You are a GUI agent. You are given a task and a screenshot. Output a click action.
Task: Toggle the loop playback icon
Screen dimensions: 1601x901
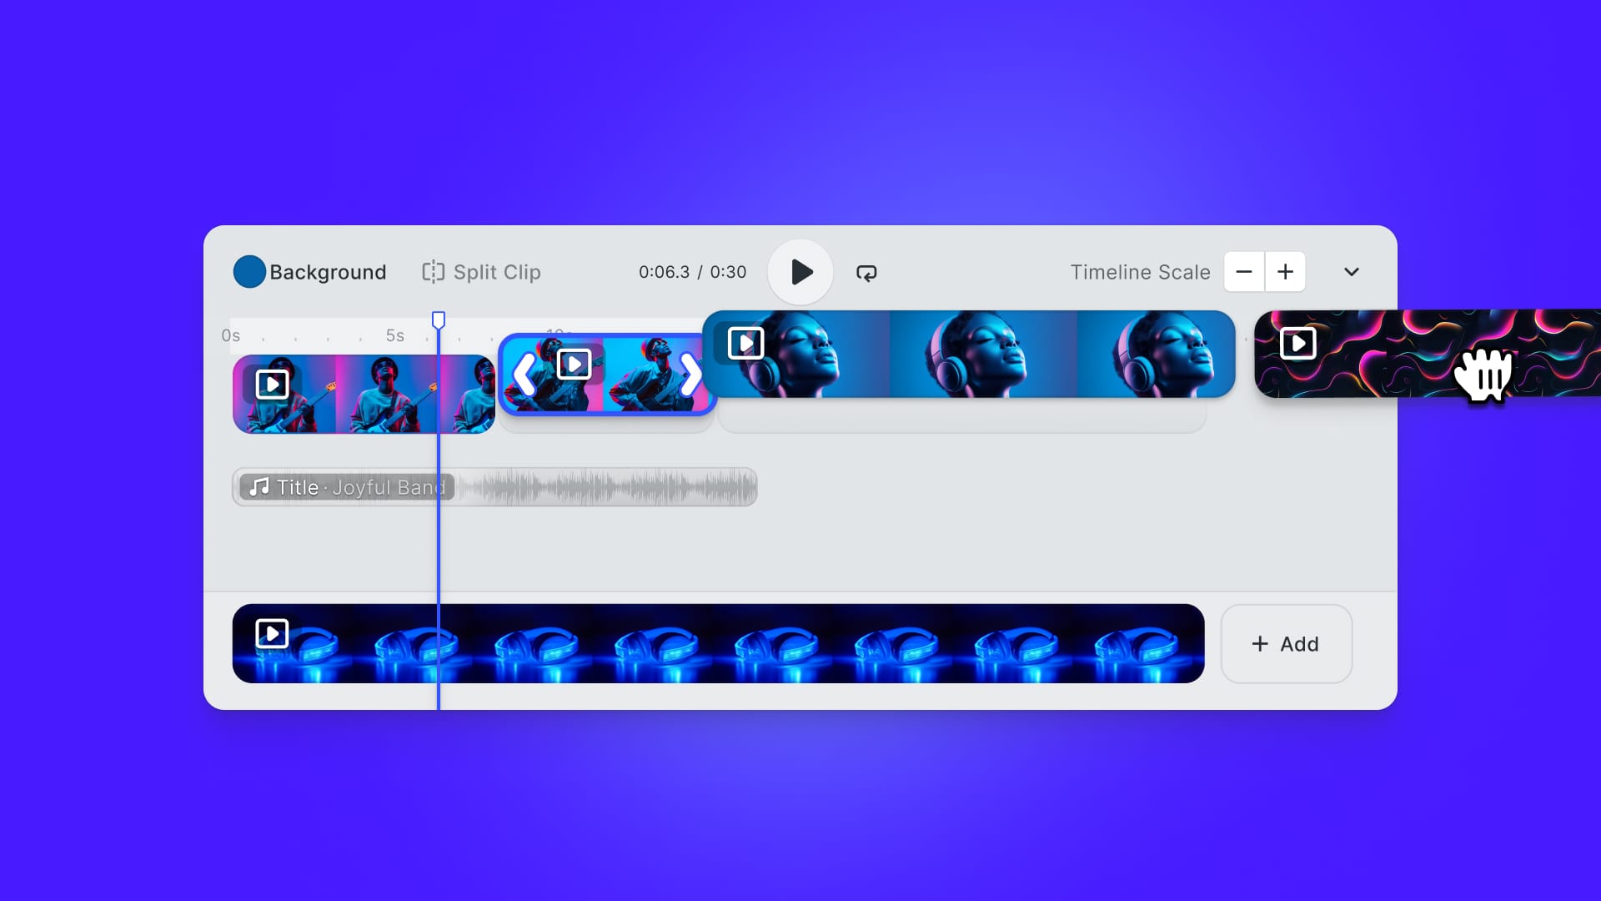[x=866, y=273]
